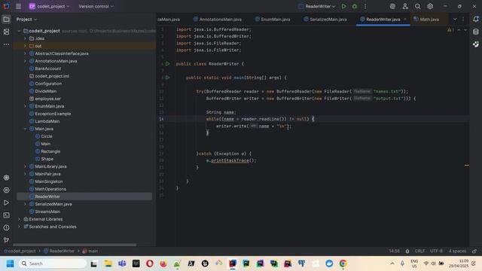Open the Code With Me icon
The image size is (482, 271).
[405, 6]
